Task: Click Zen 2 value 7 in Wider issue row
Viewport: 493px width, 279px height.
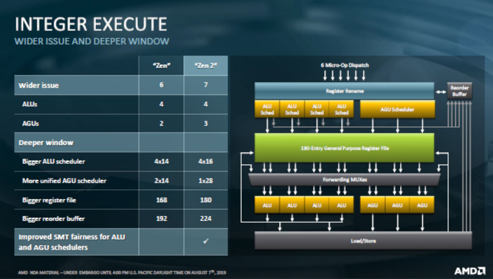Action: (206, 85)
